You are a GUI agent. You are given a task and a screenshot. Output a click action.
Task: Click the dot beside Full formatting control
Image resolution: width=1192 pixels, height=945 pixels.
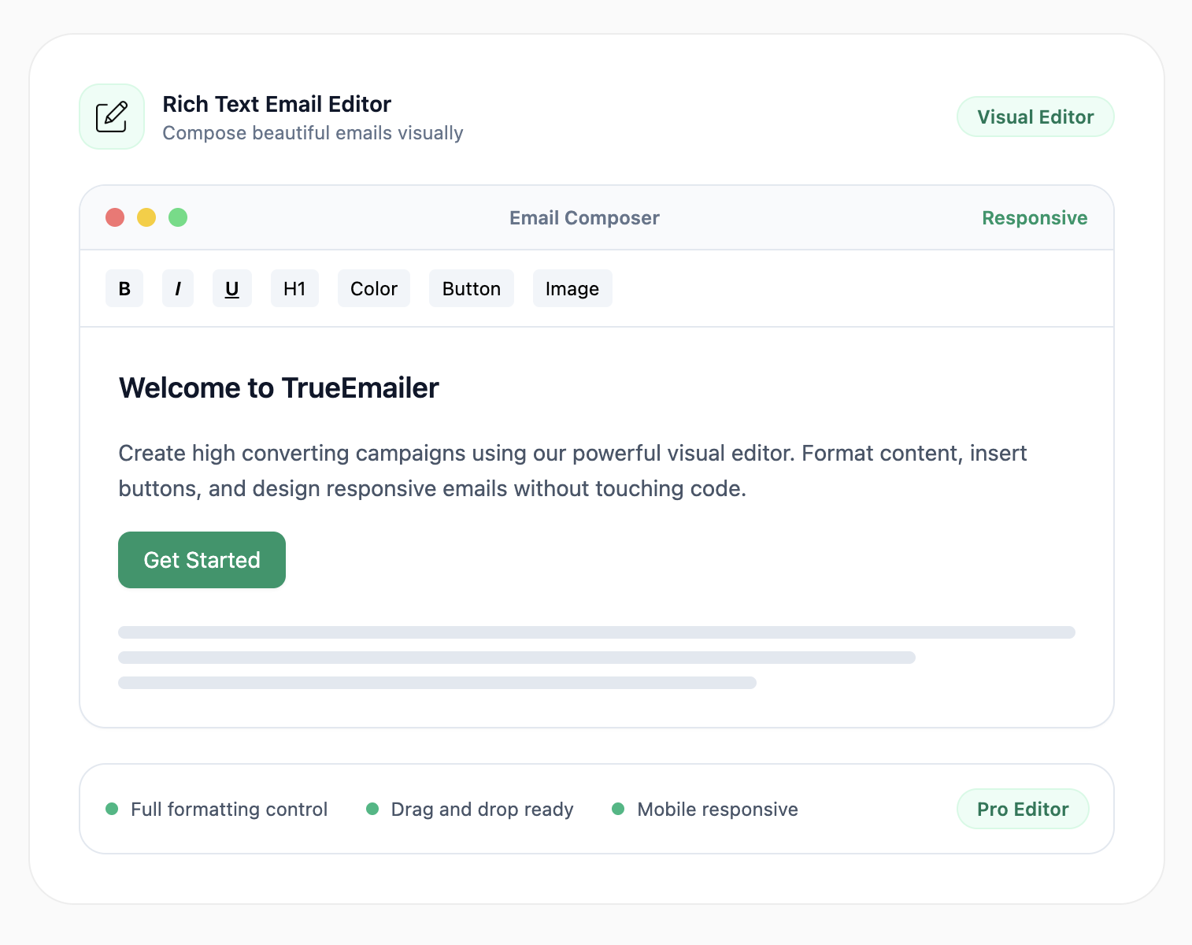pos(112,808)
